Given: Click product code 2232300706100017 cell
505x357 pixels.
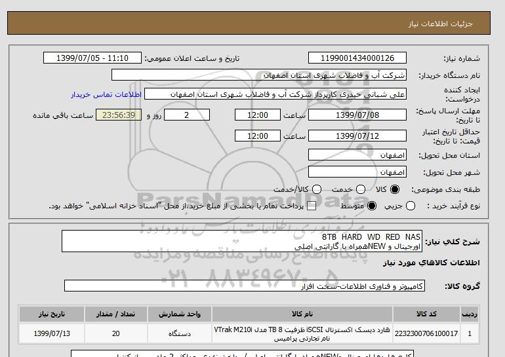Looking at the screenshot, I should pyautogui.click(x=426, y=333).
